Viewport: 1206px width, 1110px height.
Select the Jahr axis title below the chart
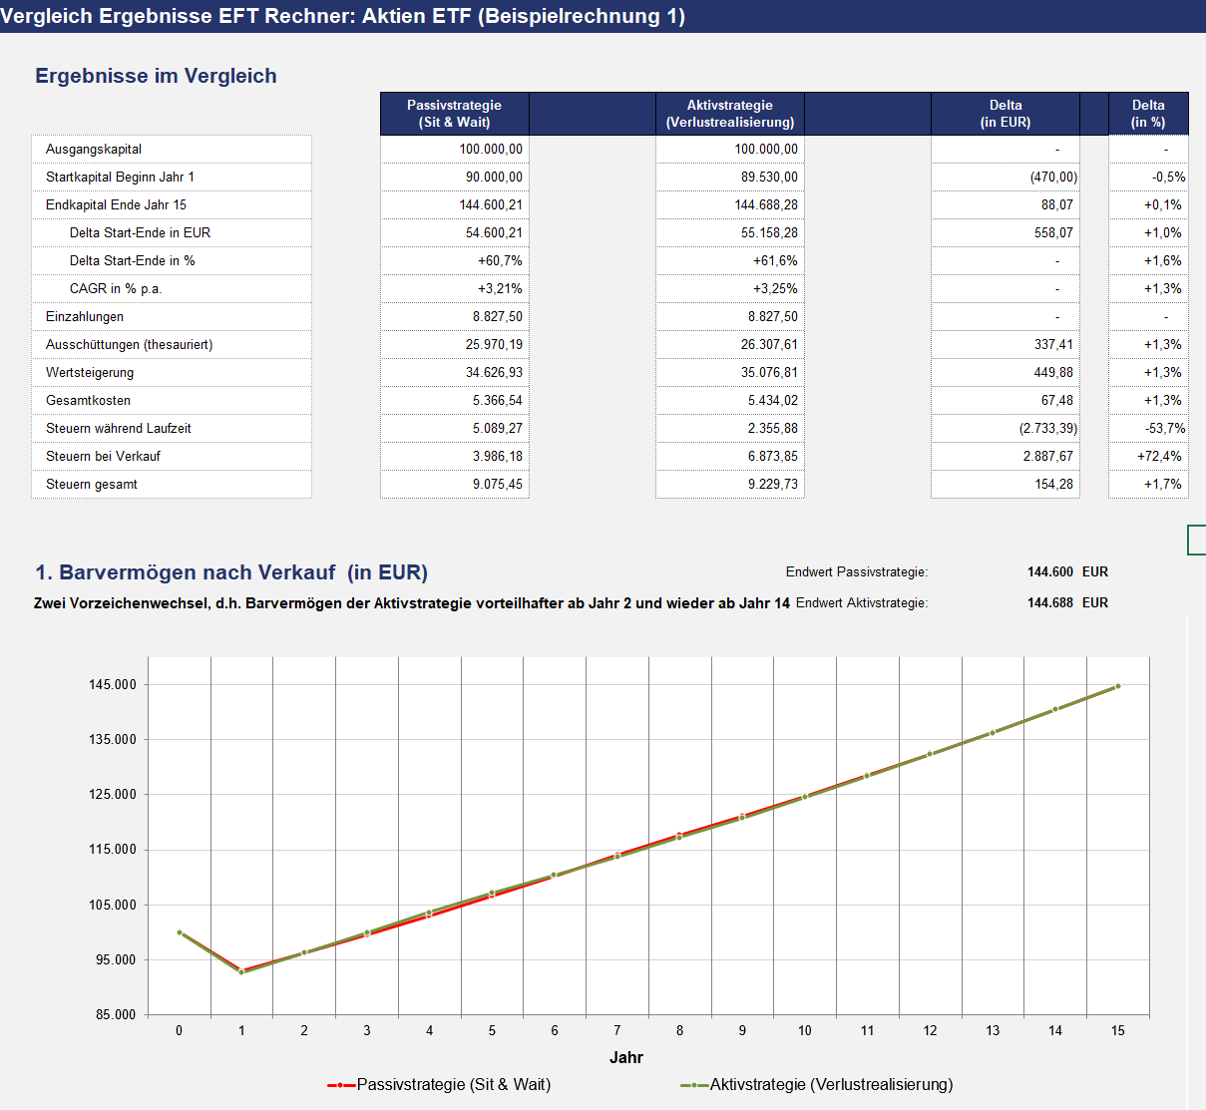coord(626,1057)
